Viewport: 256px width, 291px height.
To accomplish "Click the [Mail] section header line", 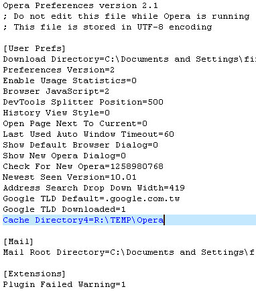I will pyautogui.click(x=18, y=241).
